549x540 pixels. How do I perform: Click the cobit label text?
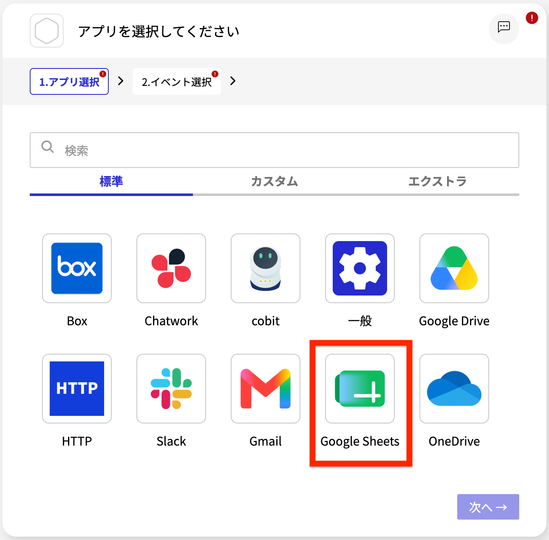pos(266,321)
